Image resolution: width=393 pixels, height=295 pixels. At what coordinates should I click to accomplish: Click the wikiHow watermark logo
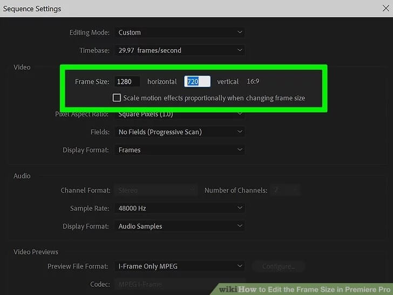(228, 289)
